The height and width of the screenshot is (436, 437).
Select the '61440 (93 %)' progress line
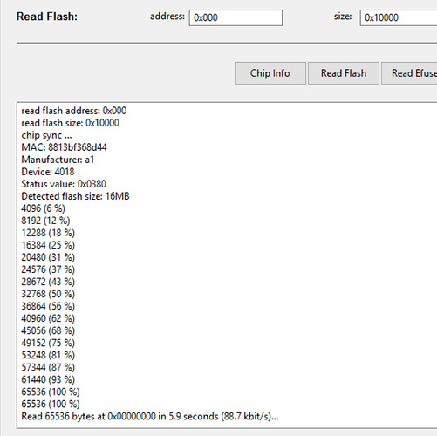click(48, 379)
